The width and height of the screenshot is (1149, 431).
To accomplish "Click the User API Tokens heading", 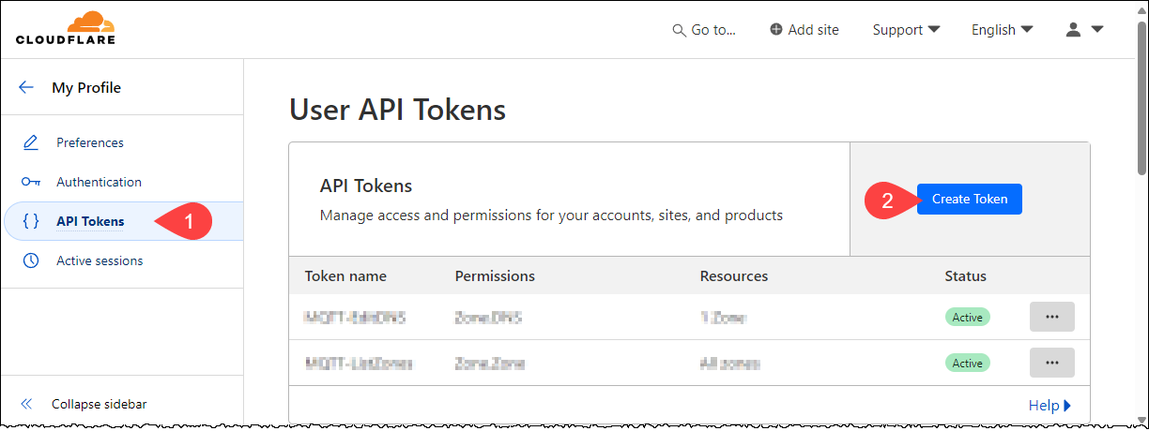I will pyautogui.click(x=398, y=110).
